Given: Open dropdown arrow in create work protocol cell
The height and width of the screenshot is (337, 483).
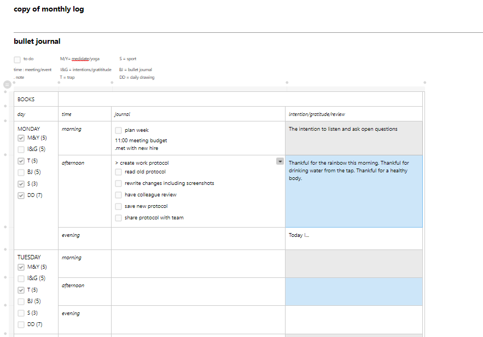Looking at the screenshot, I should coord(280,161).
